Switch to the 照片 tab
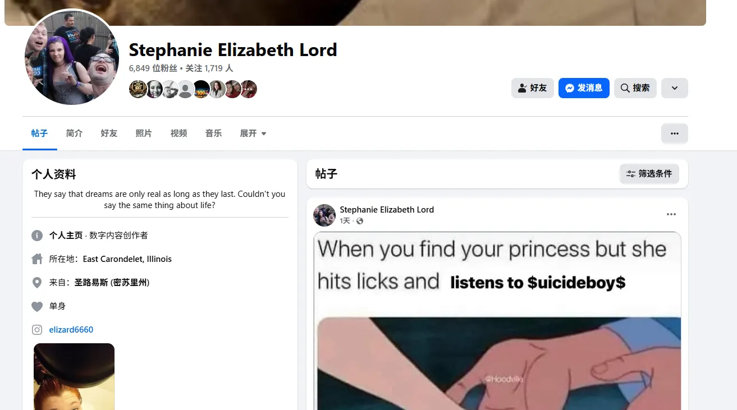The height and width of the screenshot is (410, 737). tap(144, 133)
